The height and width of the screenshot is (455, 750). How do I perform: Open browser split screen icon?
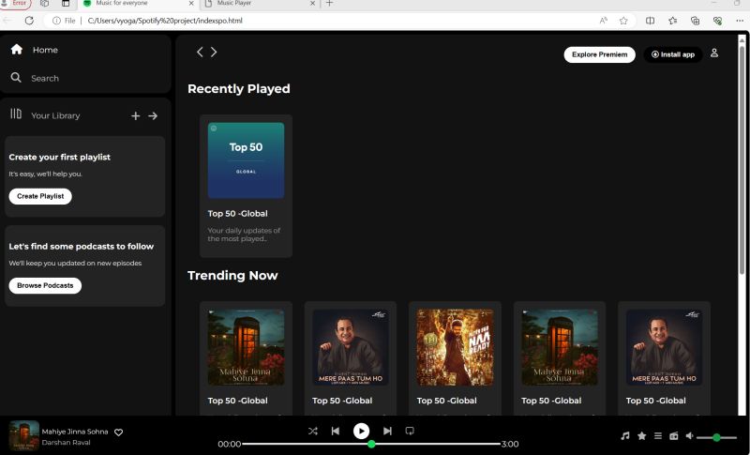(650, 21)
